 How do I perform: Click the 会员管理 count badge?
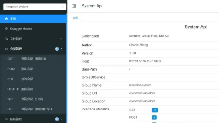point(57,49)
